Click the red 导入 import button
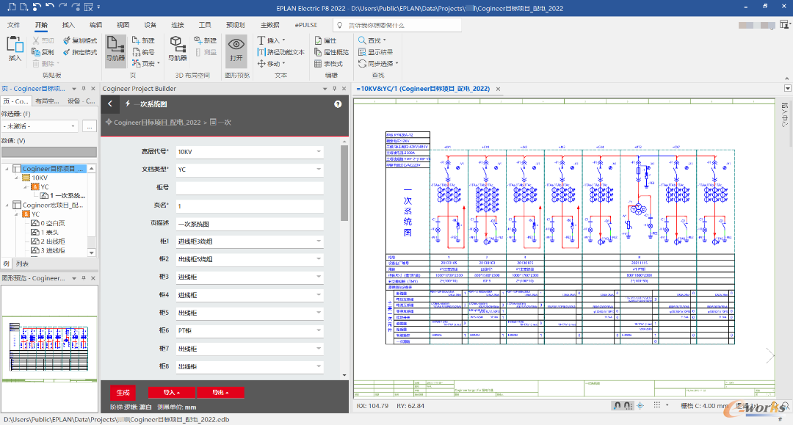Viewport: 793px width, 425px height. click(171, 392)
